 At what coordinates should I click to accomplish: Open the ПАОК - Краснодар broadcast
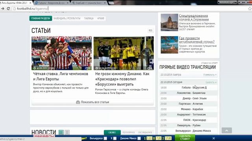pyautogui.click(x=189, y=120)
